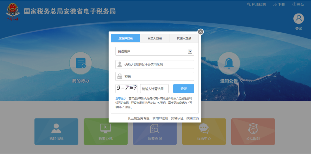The image size is (311, 155).
Task: Click the 环境检测 text link
Action: tap(259, 5)
